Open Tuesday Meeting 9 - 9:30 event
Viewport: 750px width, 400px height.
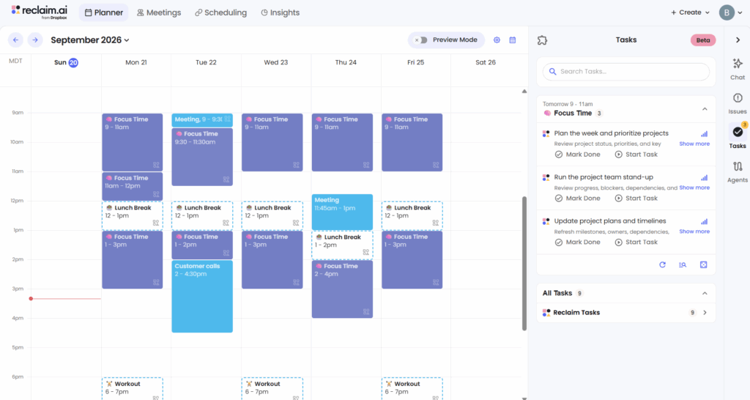pyautogui.click(x=202, y=120)
